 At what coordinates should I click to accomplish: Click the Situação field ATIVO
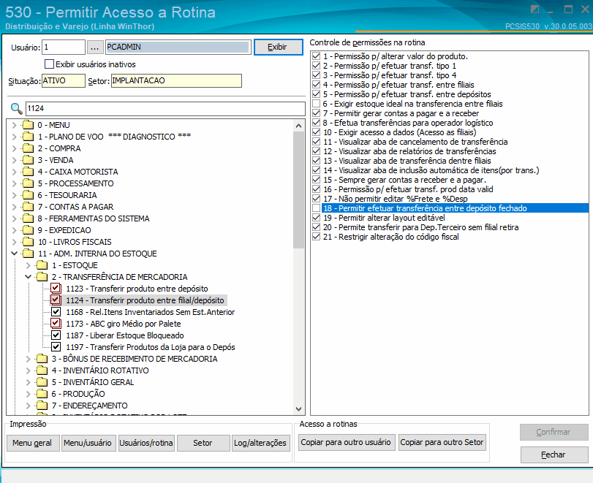point(63,81)
